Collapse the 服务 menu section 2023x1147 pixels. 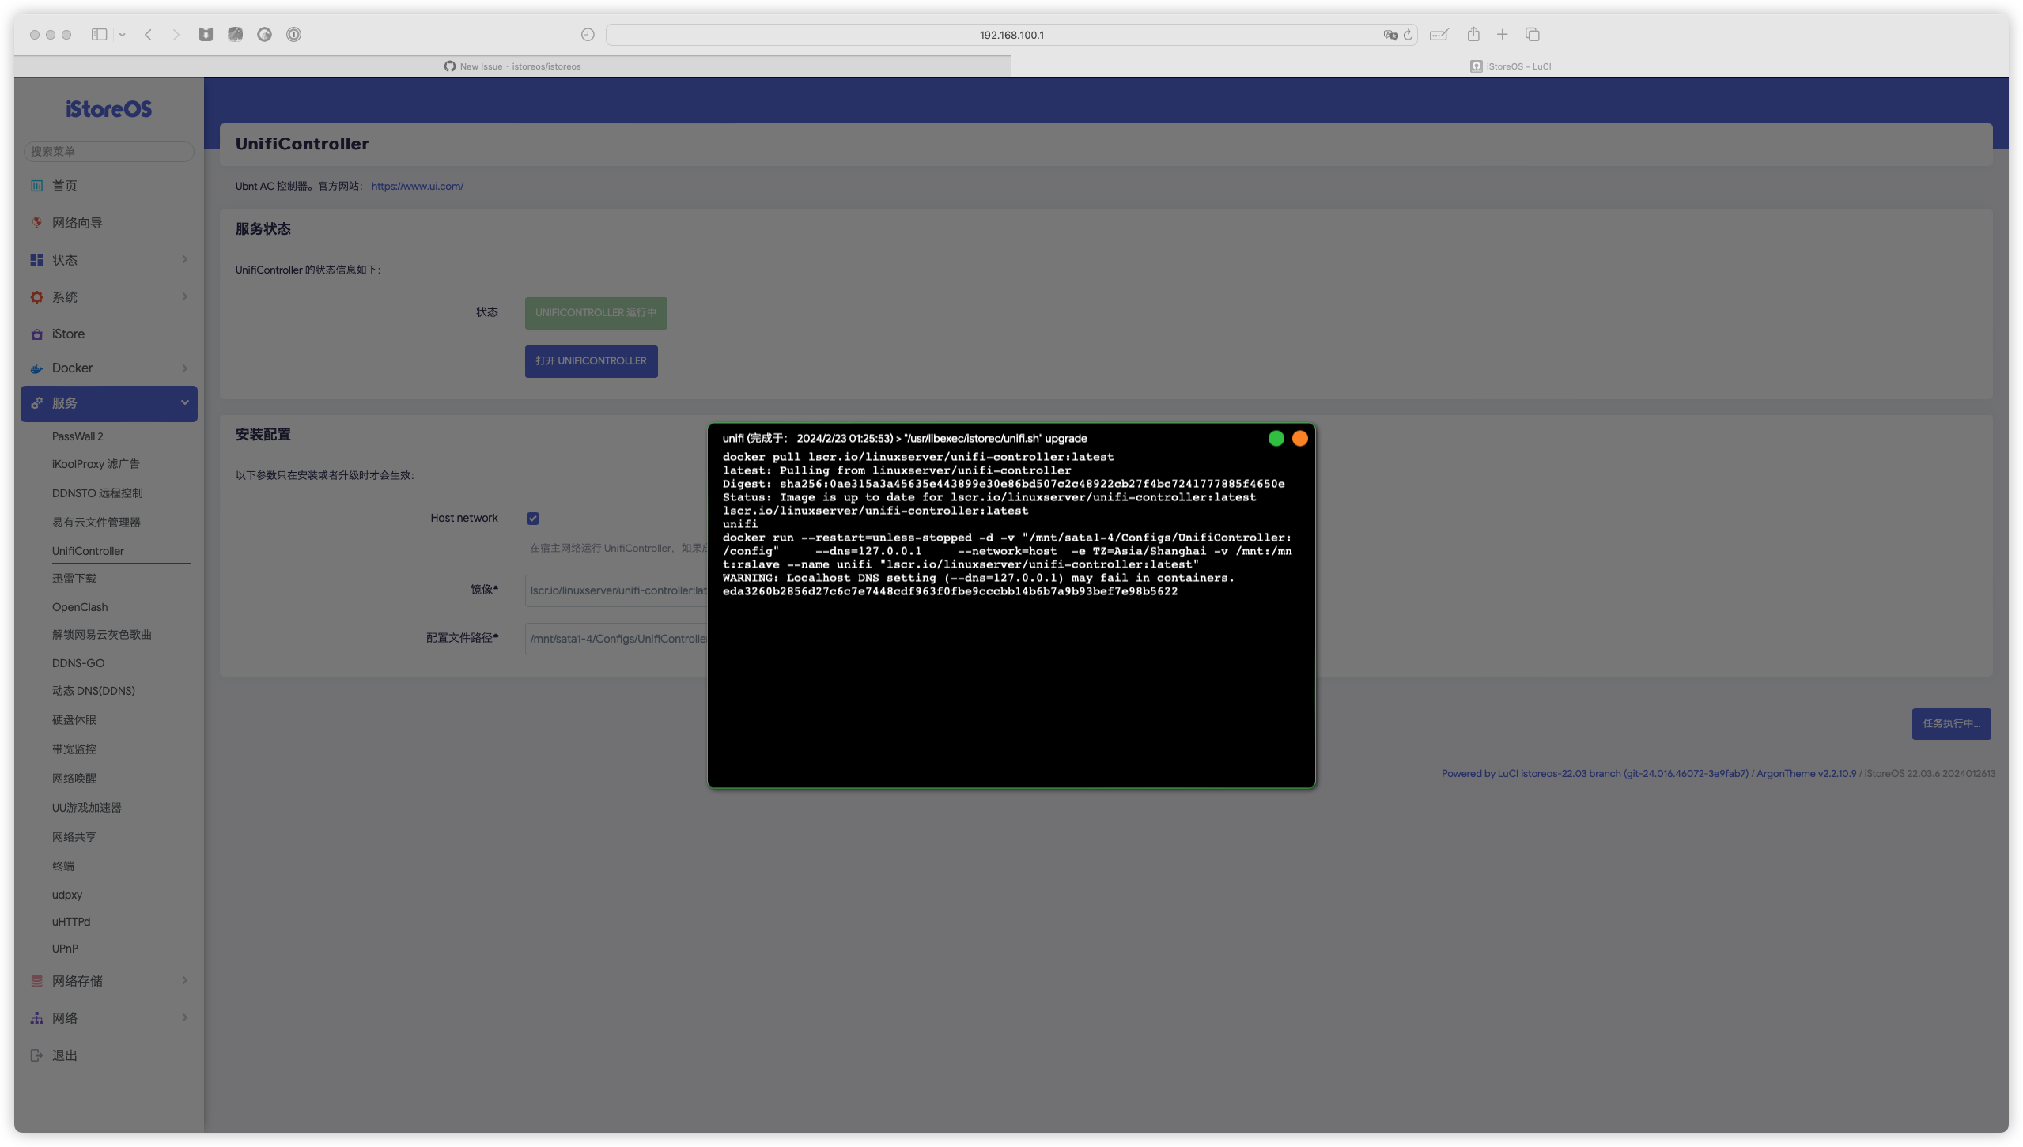[x=184, y=403]
